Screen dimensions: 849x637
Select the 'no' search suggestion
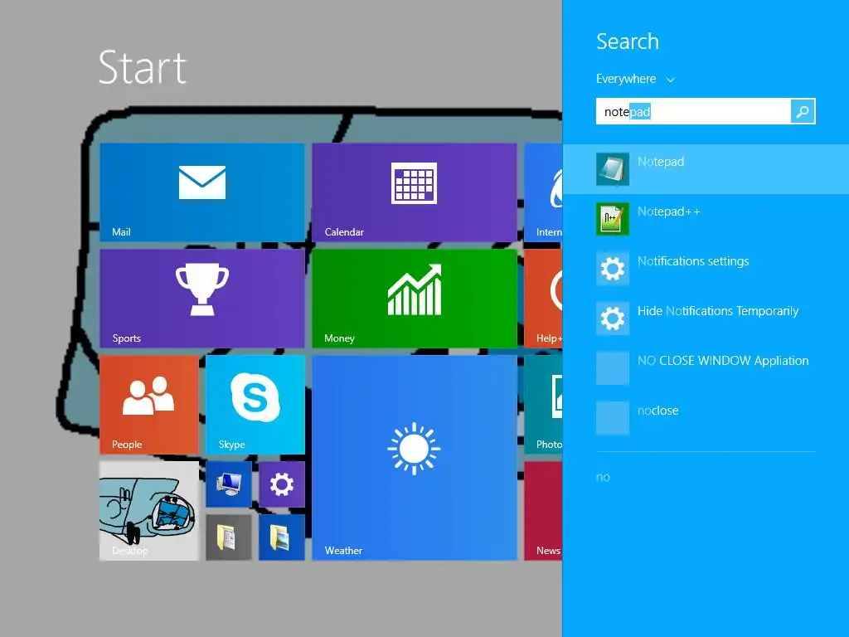[x=603, y=477]
